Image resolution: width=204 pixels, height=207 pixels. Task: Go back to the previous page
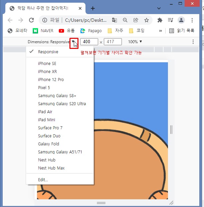10,20
